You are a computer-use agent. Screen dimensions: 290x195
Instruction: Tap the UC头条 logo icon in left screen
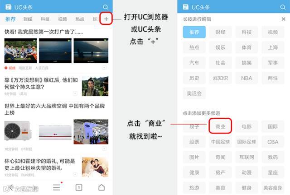[x=8, y=7]
